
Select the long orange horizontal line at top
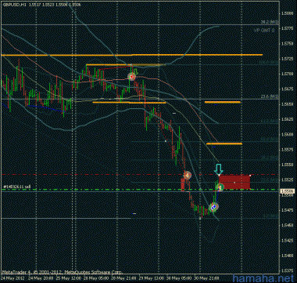131,55
